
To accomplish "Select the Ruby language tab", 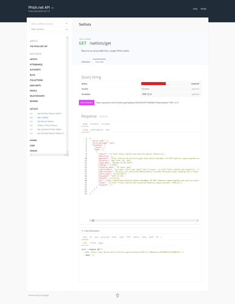I will (144, 237).
